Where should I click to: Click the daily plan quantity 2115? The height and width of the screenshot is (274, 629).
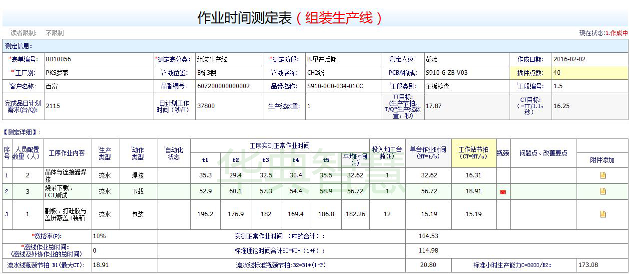[x=53, y=106]
